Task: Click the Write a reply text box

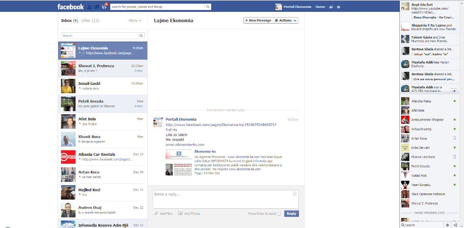Action: click(x=226, y=199)
